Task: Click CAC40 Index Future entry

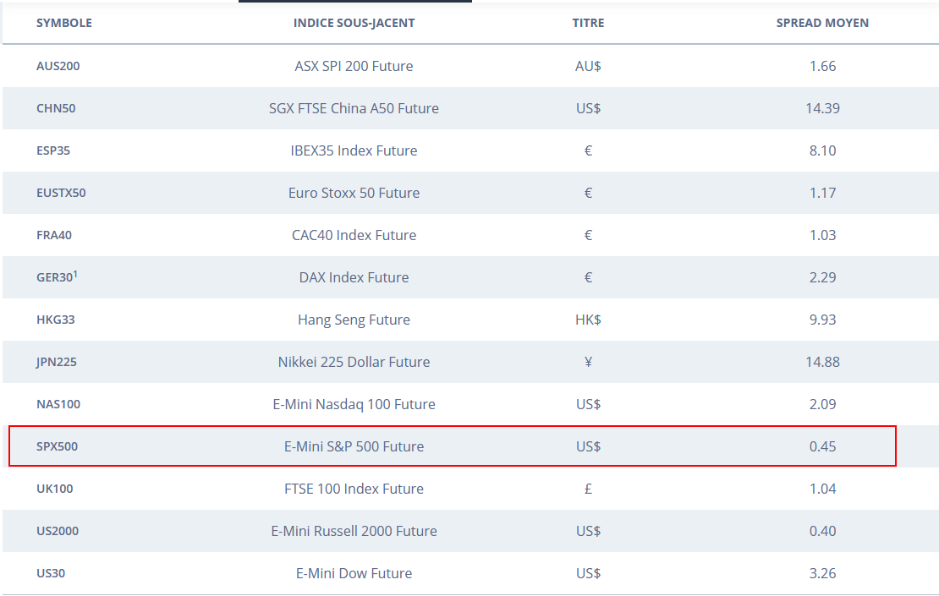Action: tap(354, 235)
